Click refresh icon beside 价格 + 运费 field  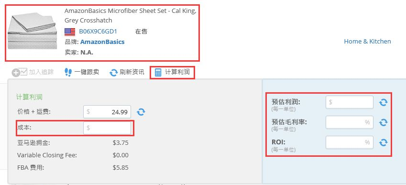[x=141, y=112]
